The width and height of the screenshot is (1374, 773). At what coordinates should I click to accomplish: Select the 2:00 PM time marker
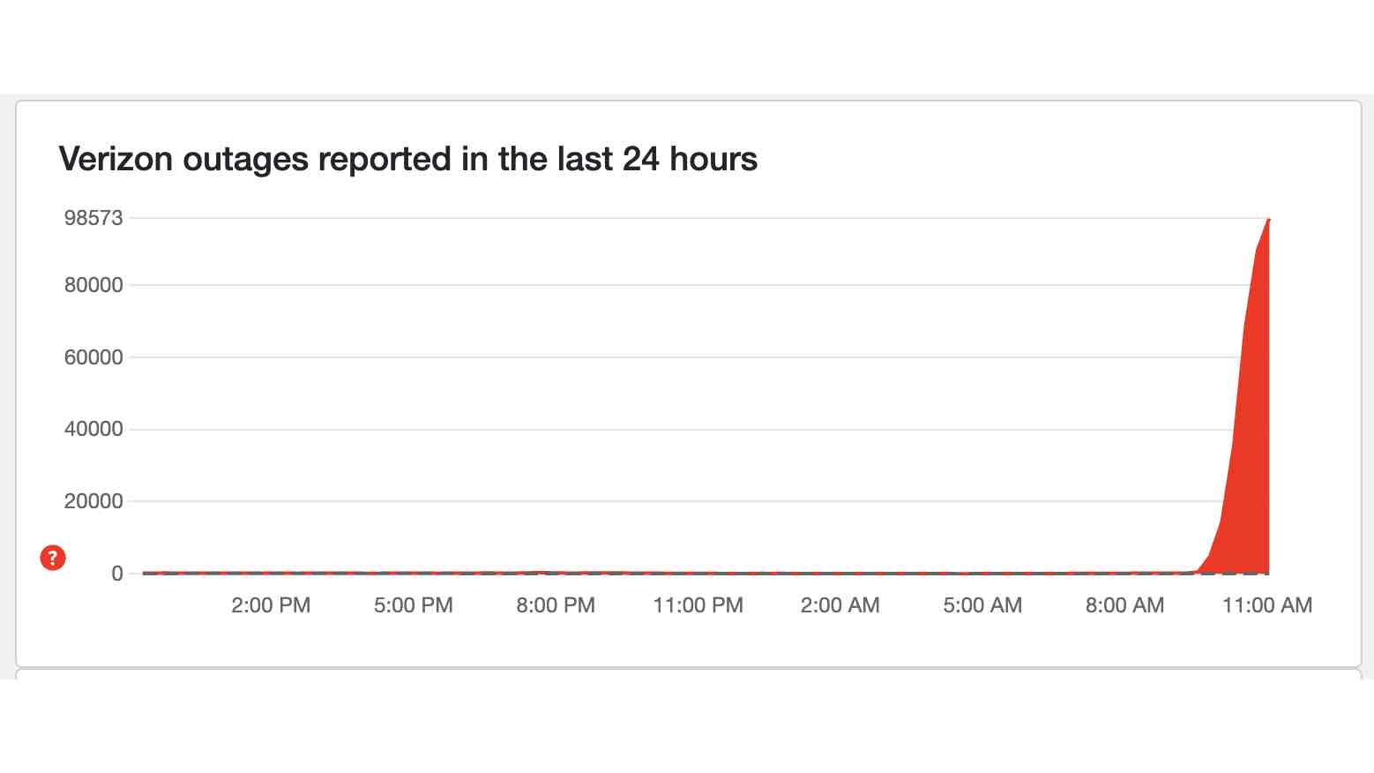[x=271, y=605]
